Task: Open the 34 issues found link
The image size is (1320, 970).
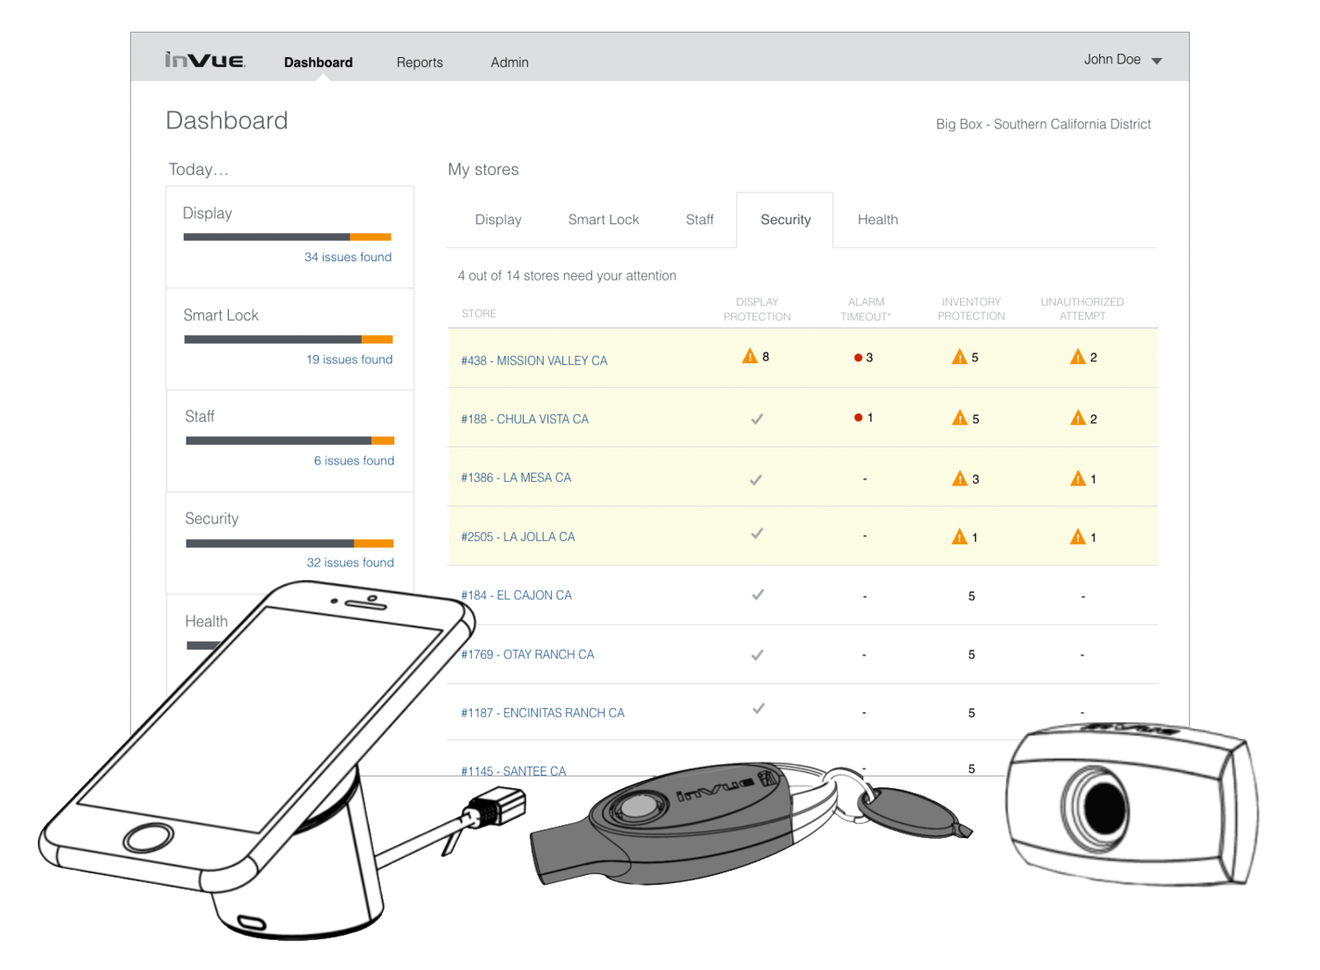Action: [348, 258]
